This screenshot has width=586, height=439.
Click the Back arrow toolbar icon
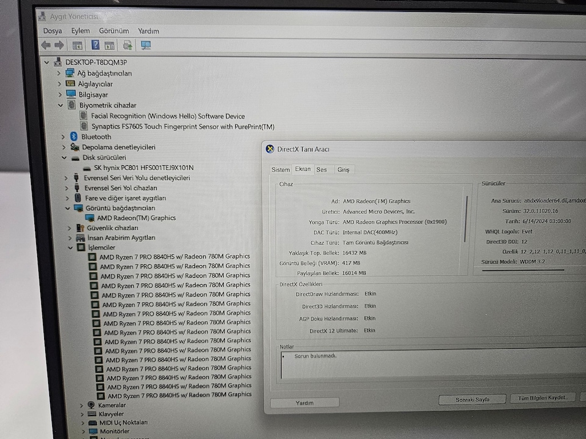(46, 46)
